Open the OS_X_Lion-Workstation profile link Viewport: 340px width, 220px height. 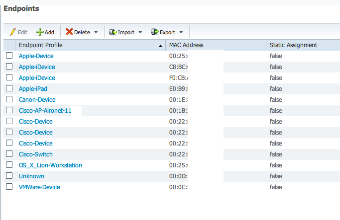50,165
